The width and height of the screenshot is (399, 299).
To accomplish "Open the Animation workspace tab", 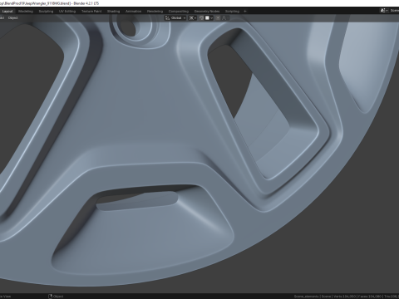I will tap(134, 12).
